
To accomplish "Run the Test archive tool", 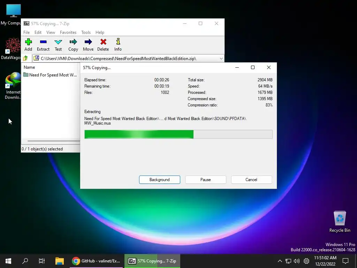I will (x=58, y=45).
